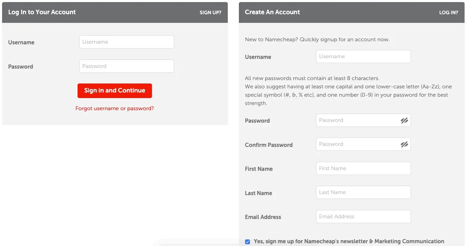This screenshot has height=246, width=467.
Task: Select the Confirm Password input field
Action: coord(357,144)
